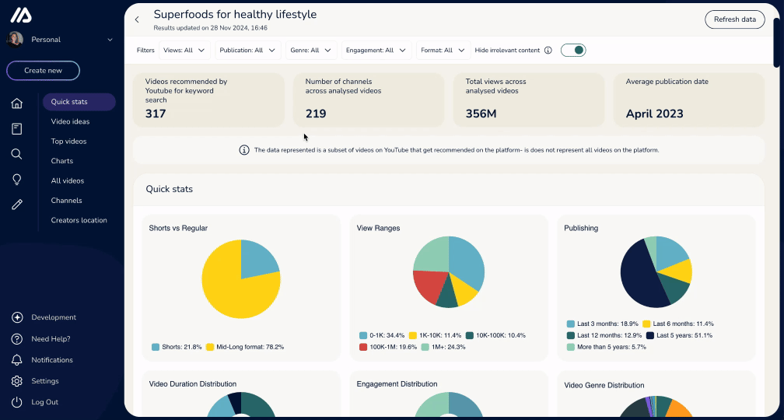Open the Notifications link
784x420 pixels.
click(x=52, y=360)
